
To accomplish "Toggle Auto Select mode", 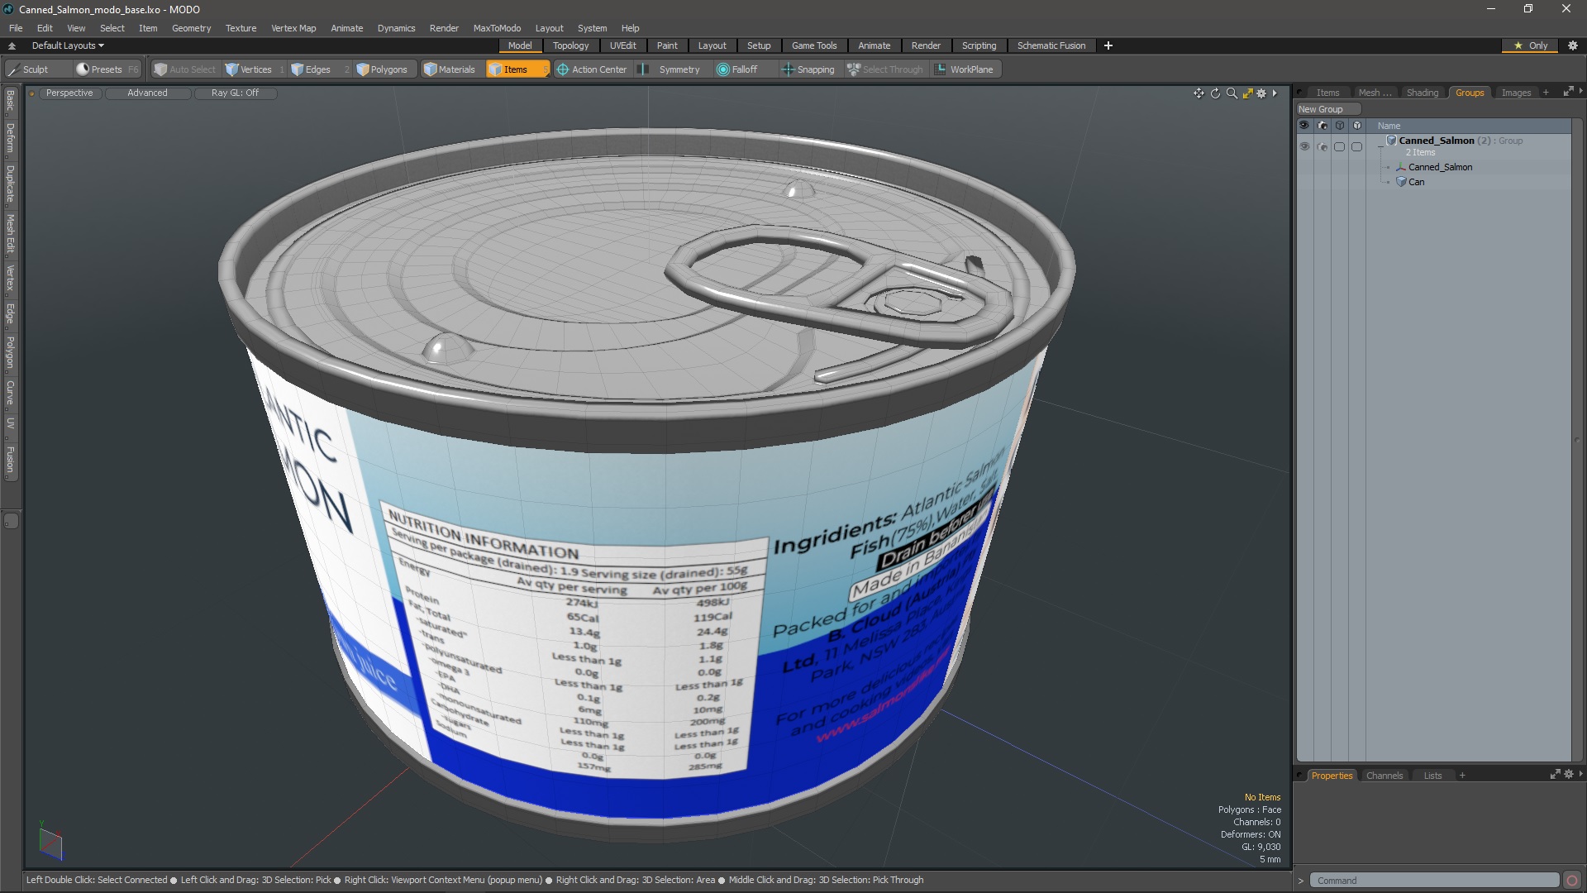I will 185,69.
